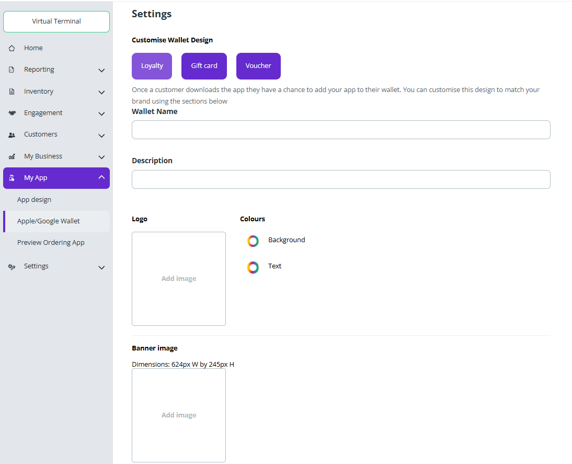Screen dimensions: 572x464
Task: Go to the App design page
Action: click(x=34, y=199)
